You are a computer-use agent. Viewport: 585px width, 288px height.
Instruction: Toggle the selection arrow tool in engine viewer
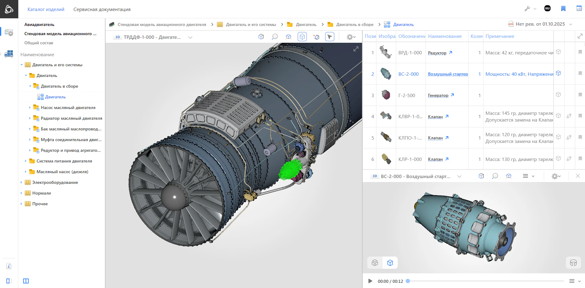[x=330, y=37]
